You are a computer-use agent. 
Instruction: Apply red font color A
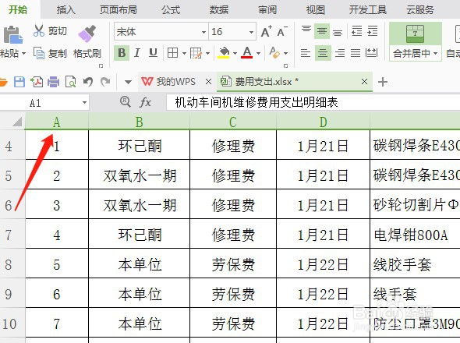point(246,53)
